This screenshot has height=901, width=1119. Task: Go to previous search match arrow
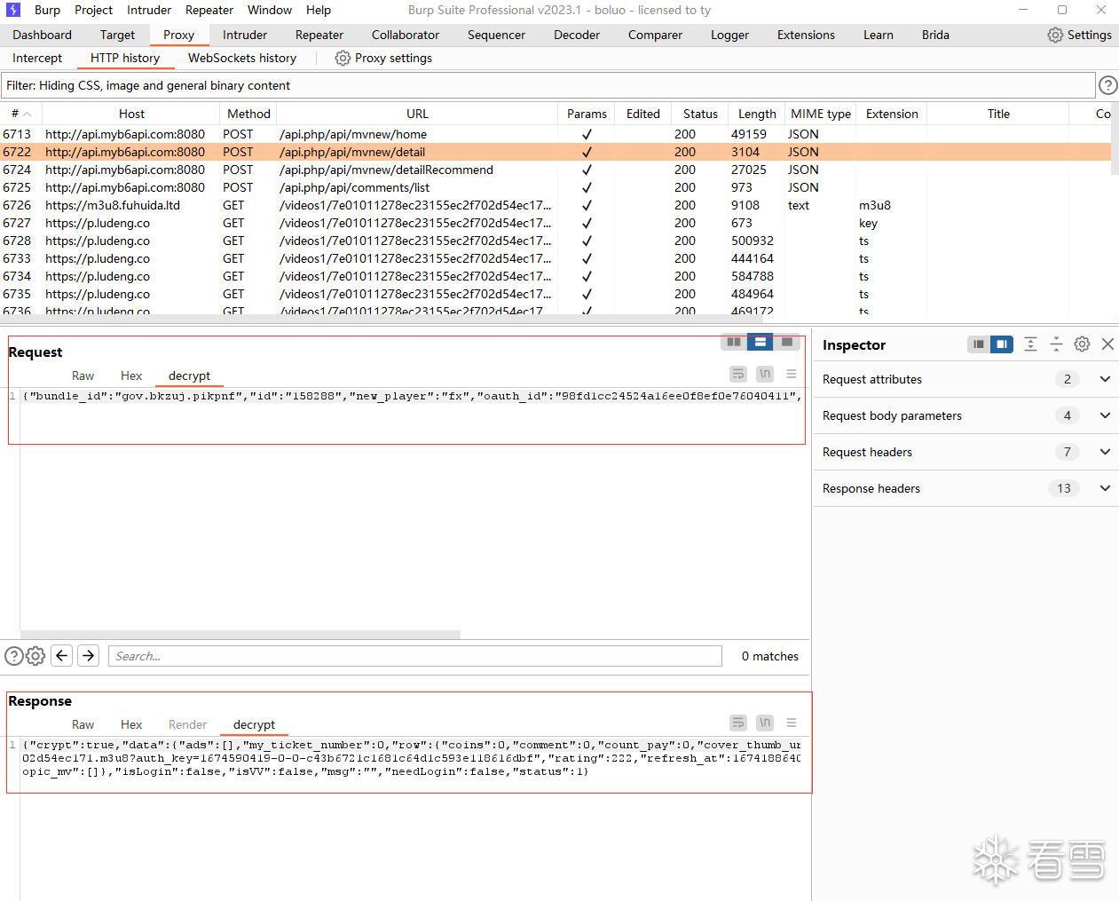(61, 656)
